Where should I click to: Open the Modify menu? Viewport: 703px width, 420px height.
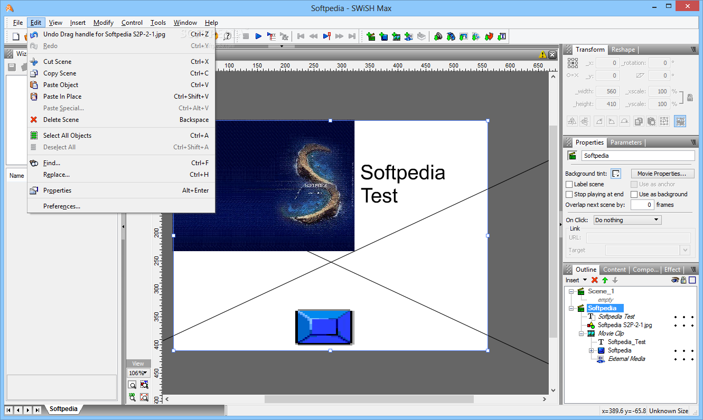click(x=104, y=23)
